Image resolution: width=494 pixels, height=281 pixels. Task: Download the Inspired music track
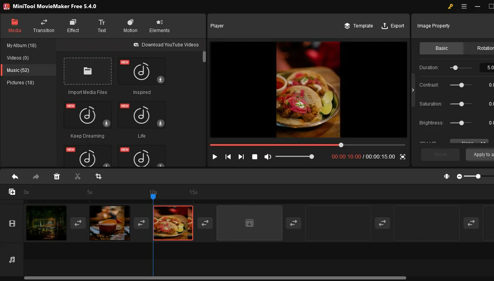pos(160,80)
